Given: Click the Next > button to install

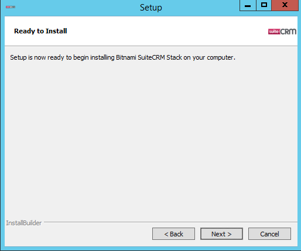Looking at the screenshot, I should pos(221,233).
